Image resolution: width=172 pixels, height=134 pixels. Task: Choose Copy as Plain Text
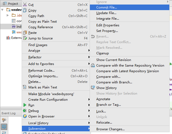[x=56, y=21]
